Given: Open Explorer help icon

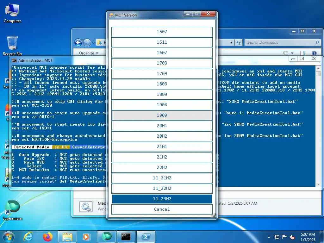Looking at the screenshot, I should 314,53.
